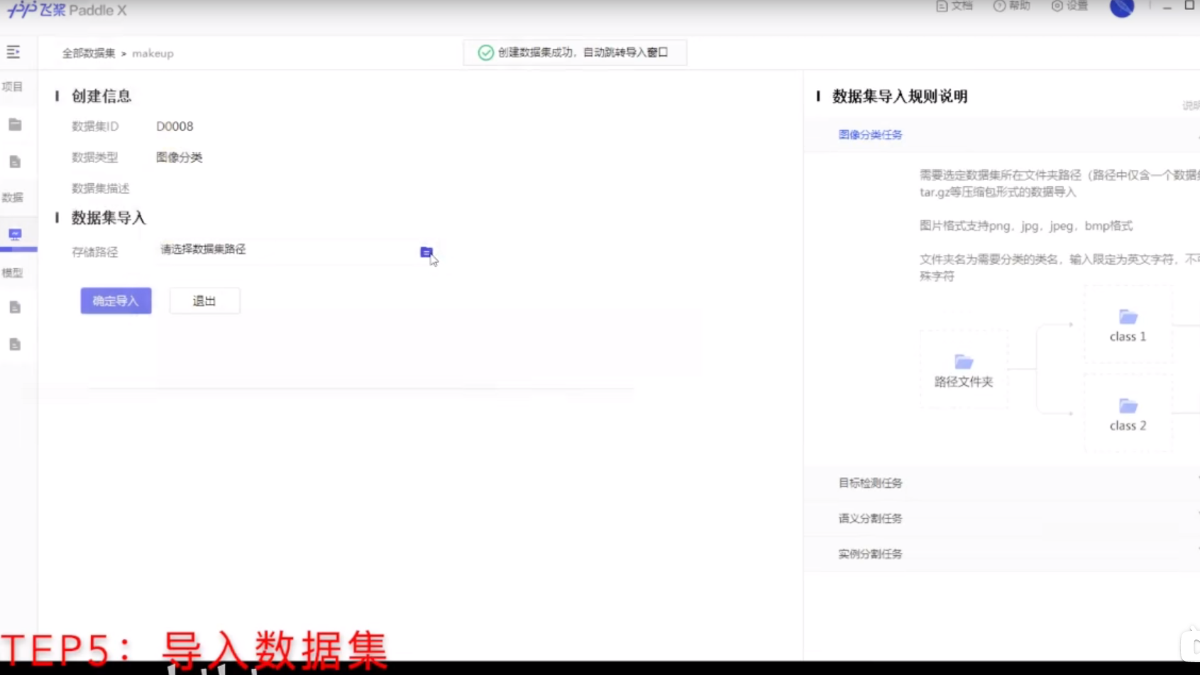1200x675 pixels.
Task: Click the 帮助 help icon
Action: tap(1011, 6)
